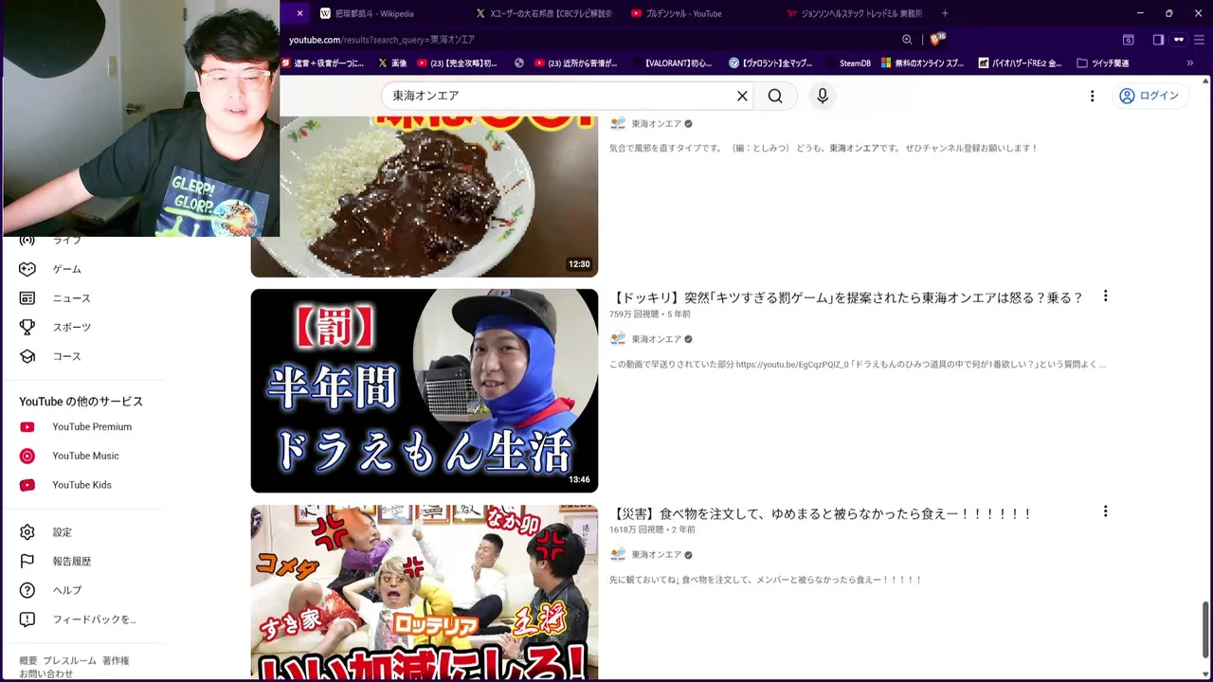This screenshot has height=682, width=1213.
Task: Click お問い合わせ footer link
Action: click(46, 673)
